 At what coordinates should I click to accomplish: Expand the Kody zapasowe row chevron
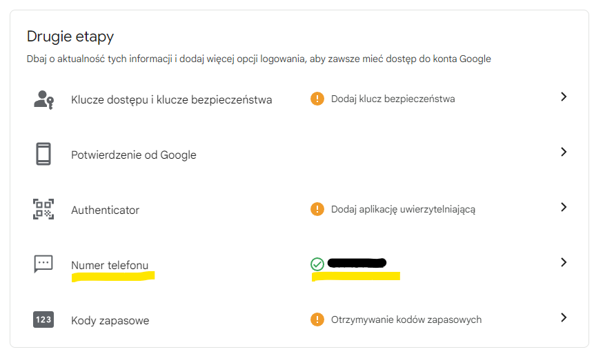(564, 317)
